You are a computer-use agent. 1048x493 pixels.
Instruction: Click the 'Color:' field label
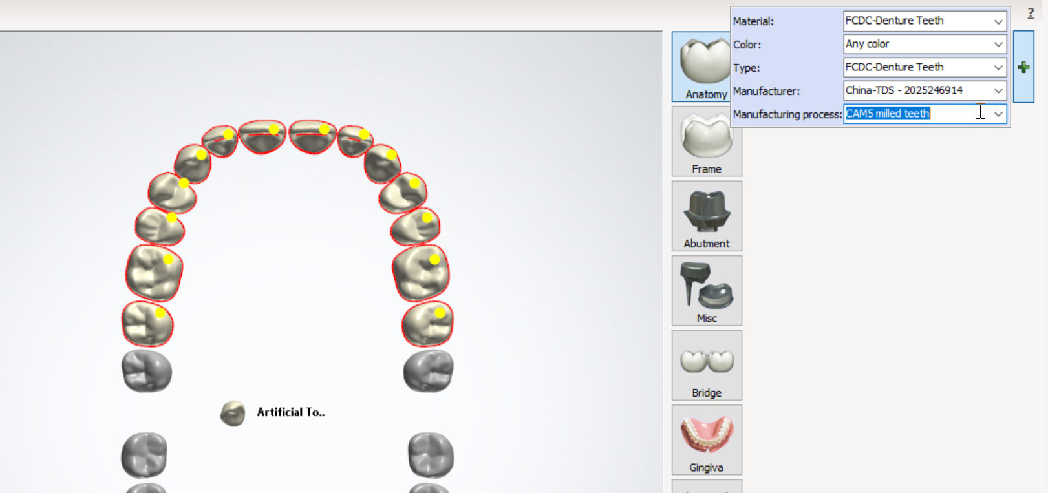click(747, 45)
